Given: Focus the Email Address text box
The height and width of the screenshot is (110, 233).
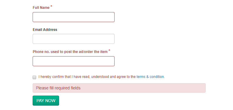Looking at the screenshot, I should click(x=73, y=39).
